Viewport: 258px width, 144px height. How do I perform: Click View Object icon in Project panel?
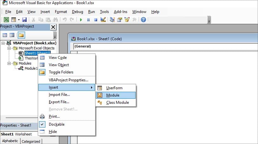(12, 35)
